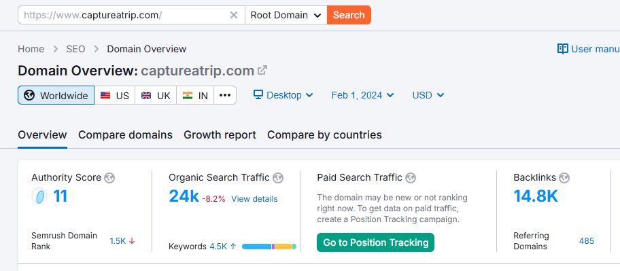The image size is (620, 271).
Task: Open the Feb 1, 2024 date dropdown
Action: (x=362, y=95)
